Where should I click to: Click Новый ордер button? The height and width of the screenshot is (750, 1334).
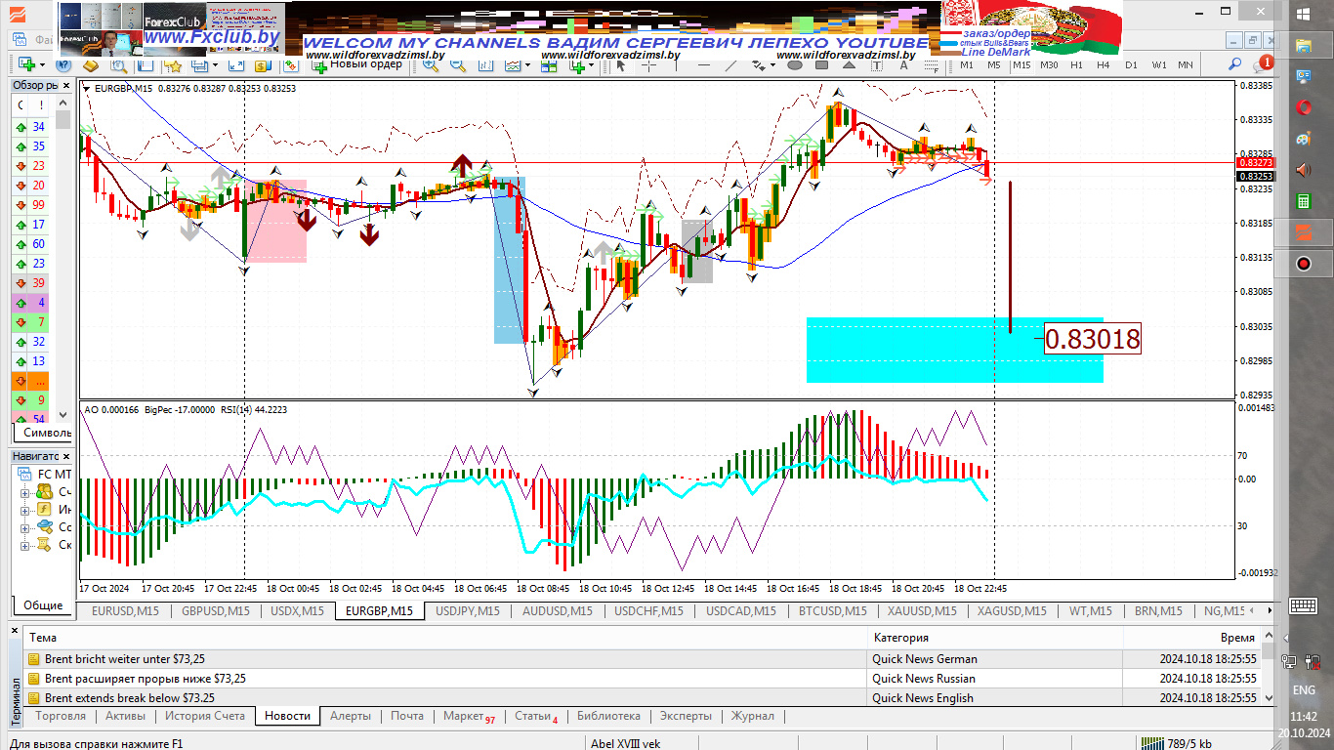click(356, 64)
